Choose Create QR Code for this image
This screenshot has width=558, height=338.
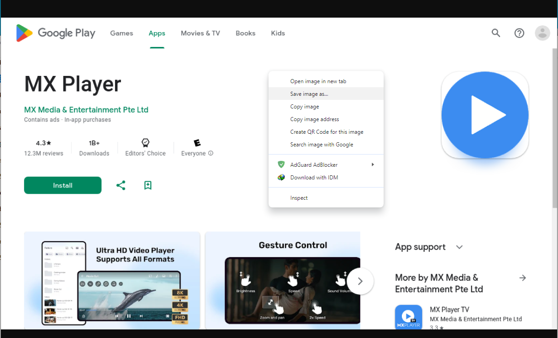(326, 132)
